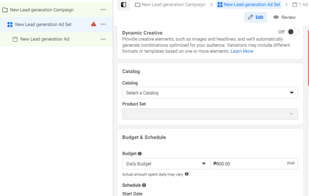Open the campaign three-dots options menu

[103, 9]
